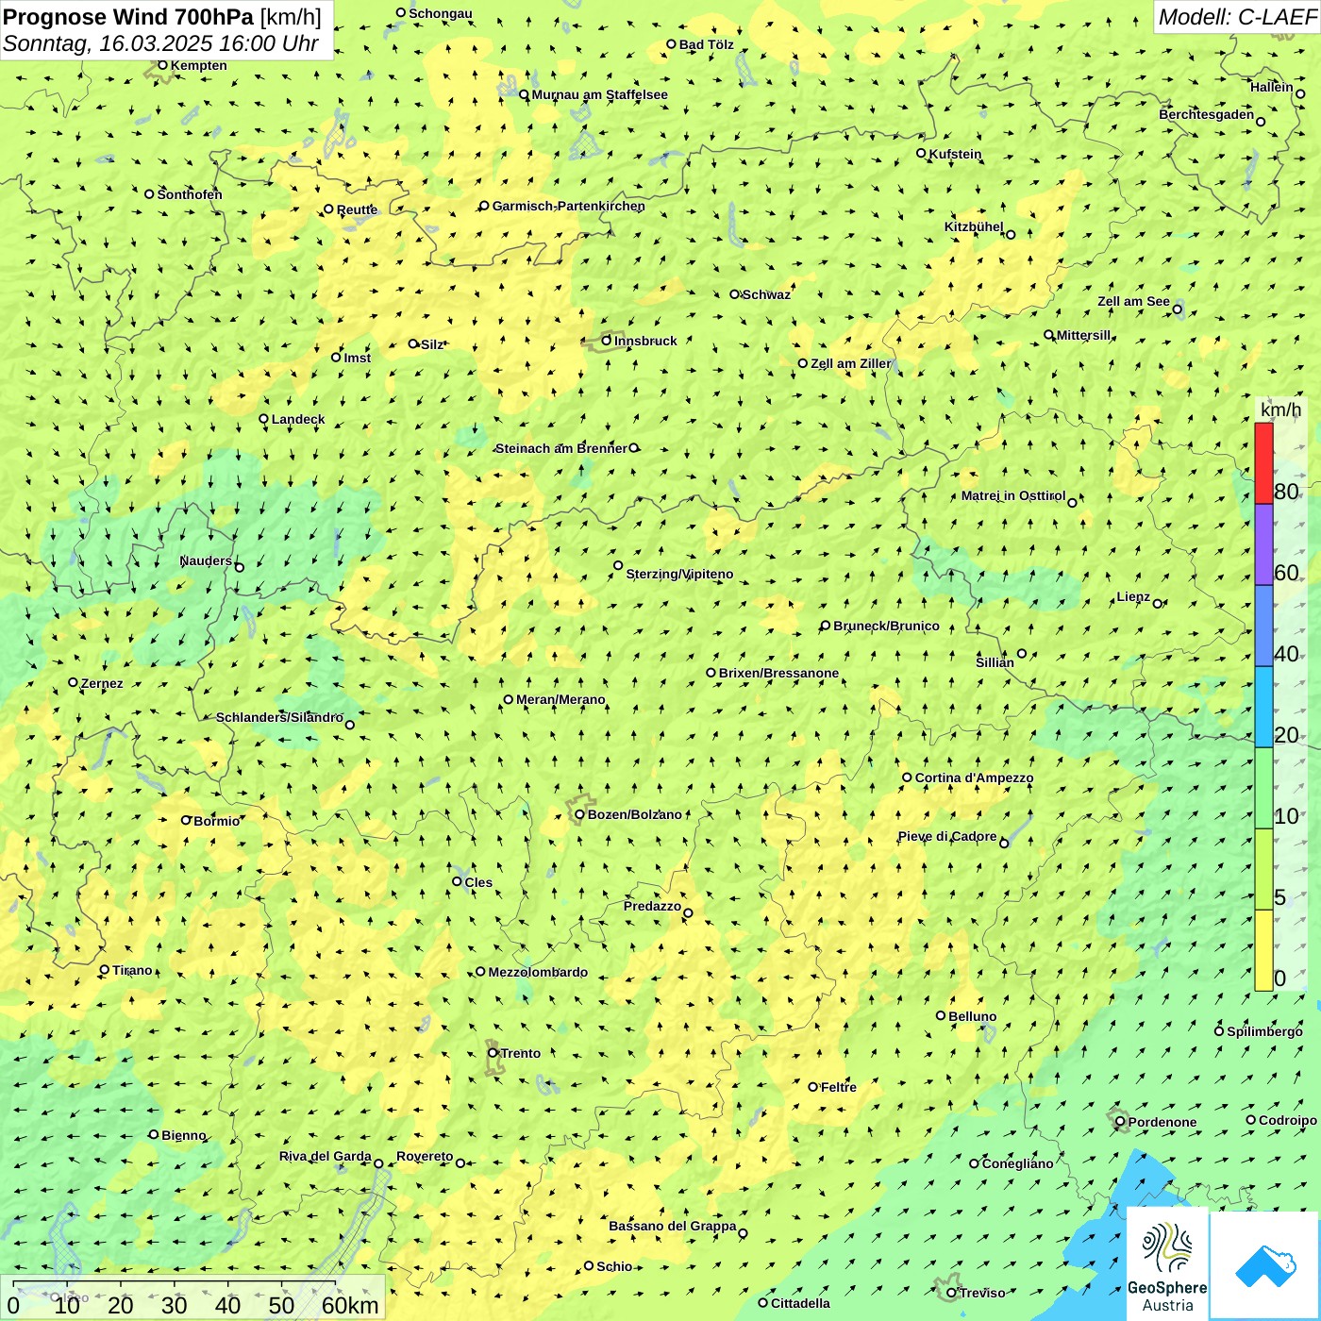Click the Cortina d'Ampezzo label

point(974,778)
